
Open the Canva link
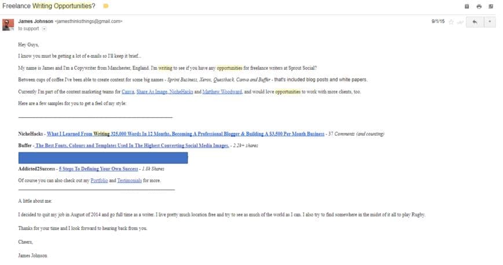coord(128,92)
